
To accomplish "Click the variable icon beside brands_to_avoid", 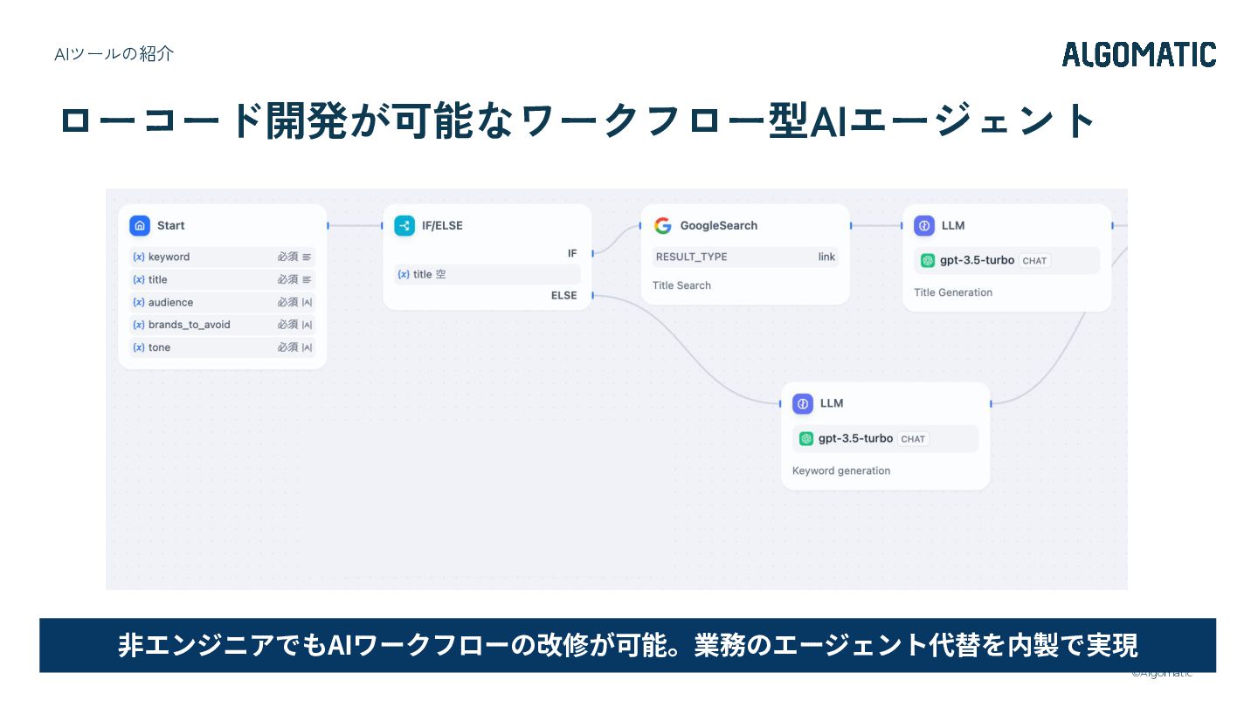I will point(138,325).
